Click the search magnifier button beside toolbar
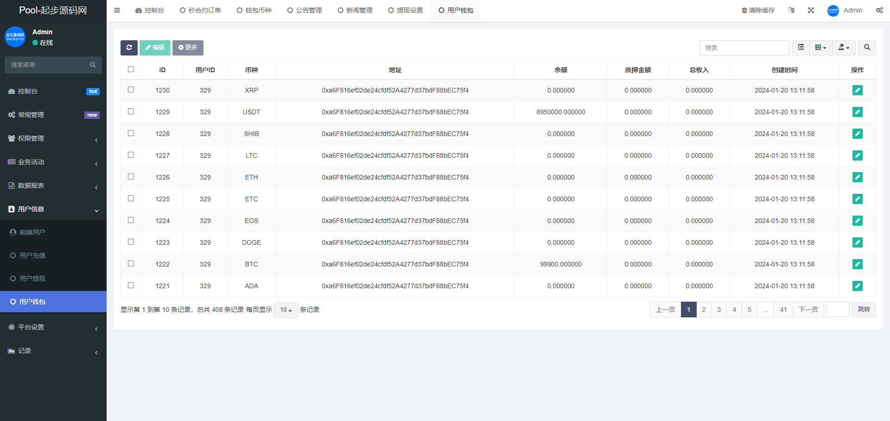The image size is (890, 421). tap(867, 48)
